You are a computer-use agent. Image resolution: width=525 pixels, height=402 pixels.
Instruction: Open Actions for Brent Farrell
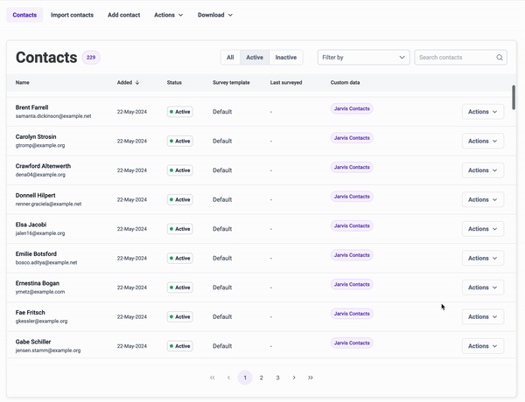[x=483, y=112]
